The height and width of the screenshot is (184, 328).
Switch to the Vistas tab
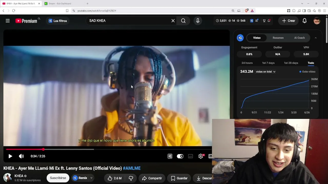coord(257,38)
